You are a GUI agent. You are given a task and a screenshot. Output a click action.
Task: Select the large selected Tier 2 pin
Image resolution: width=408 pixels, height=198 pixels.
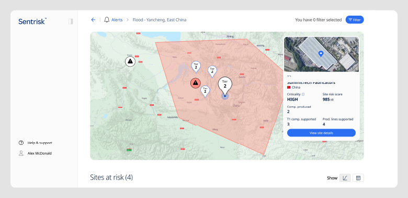pos(225,86)
